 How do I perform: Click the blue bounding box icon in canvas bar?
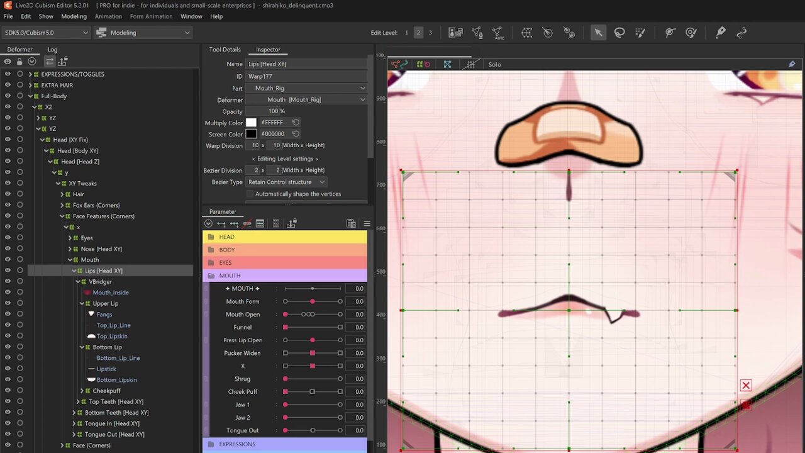(x=447, y=64)
